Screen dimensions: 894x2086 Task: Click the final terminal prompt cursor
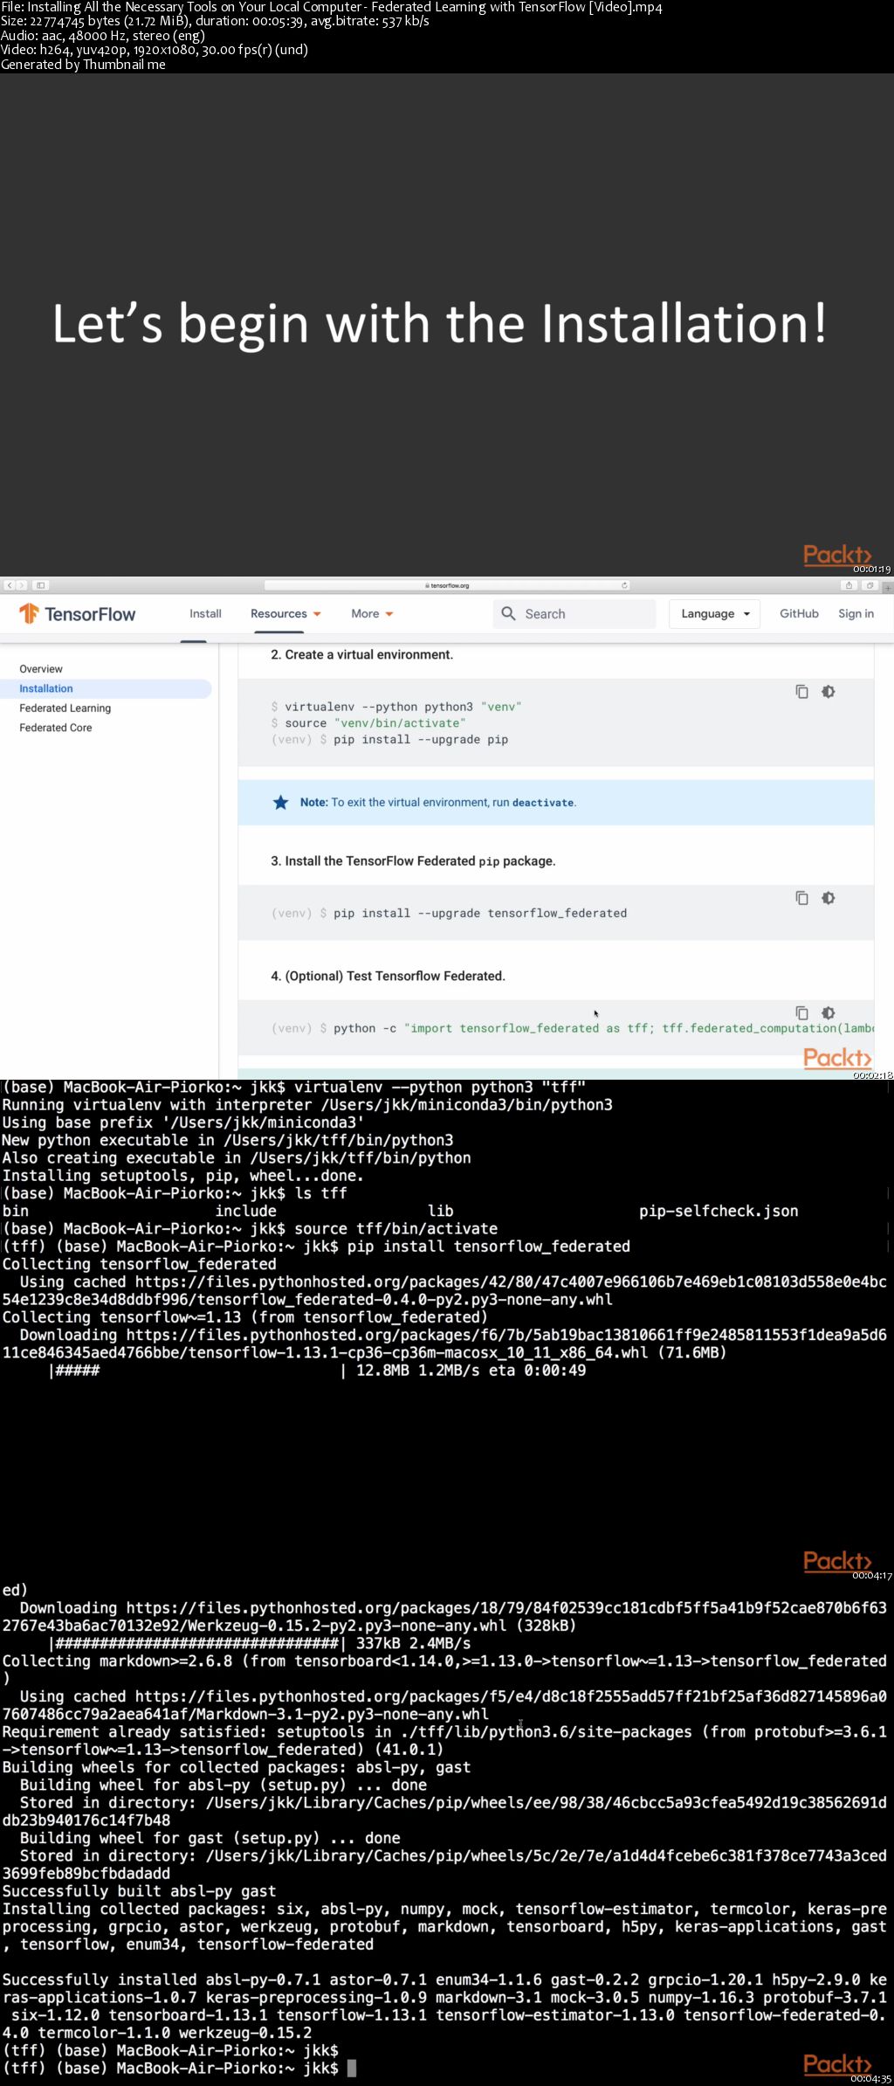tap(352, 2069)
